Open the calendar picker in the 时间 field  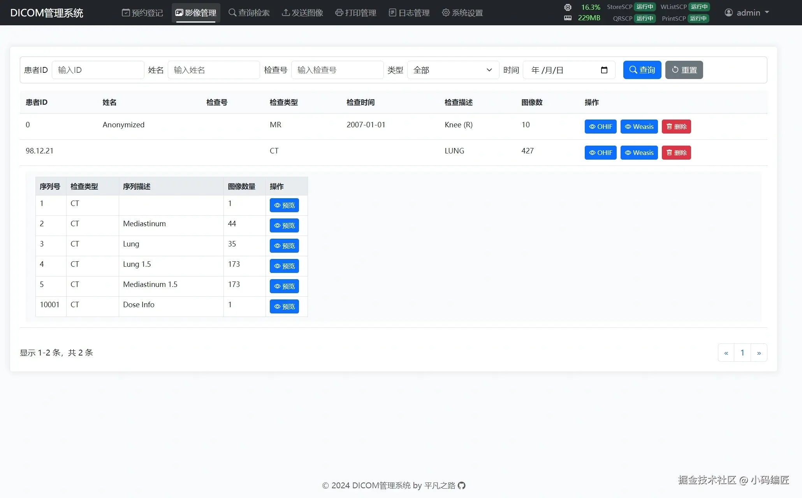[604, 70]
